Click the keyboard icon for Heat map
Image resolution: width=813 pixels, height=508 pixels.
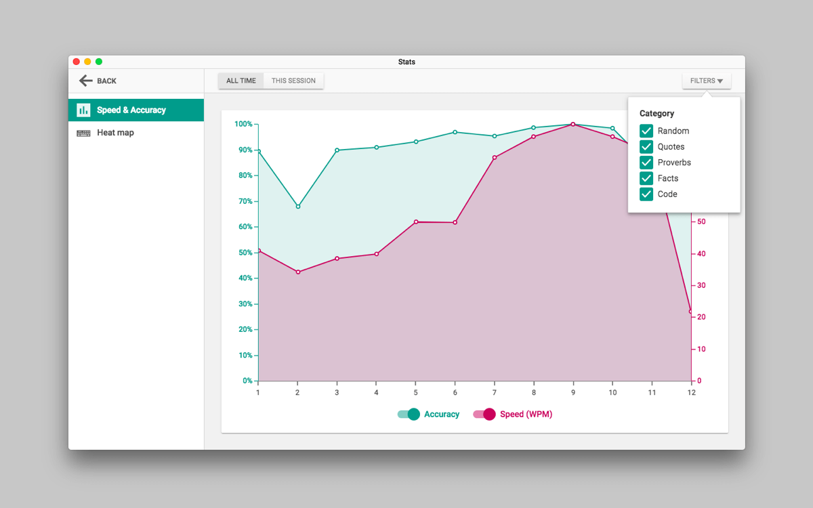tap(83, 133)
